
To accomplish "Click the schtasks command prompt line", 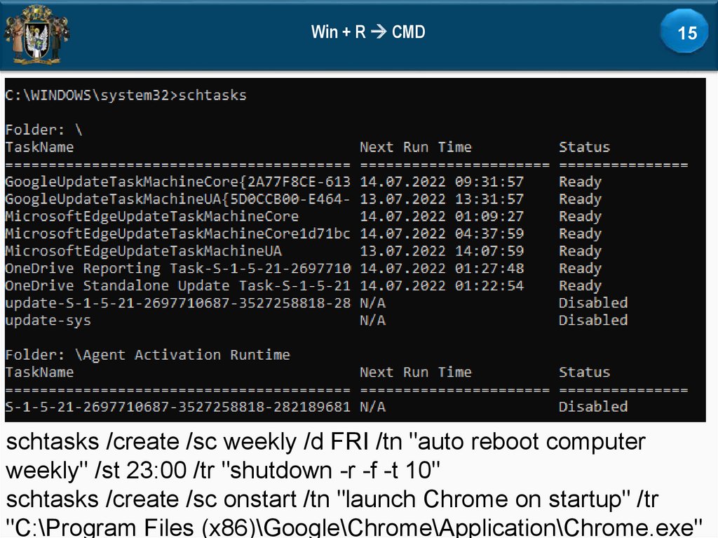I will pos(126,95).
